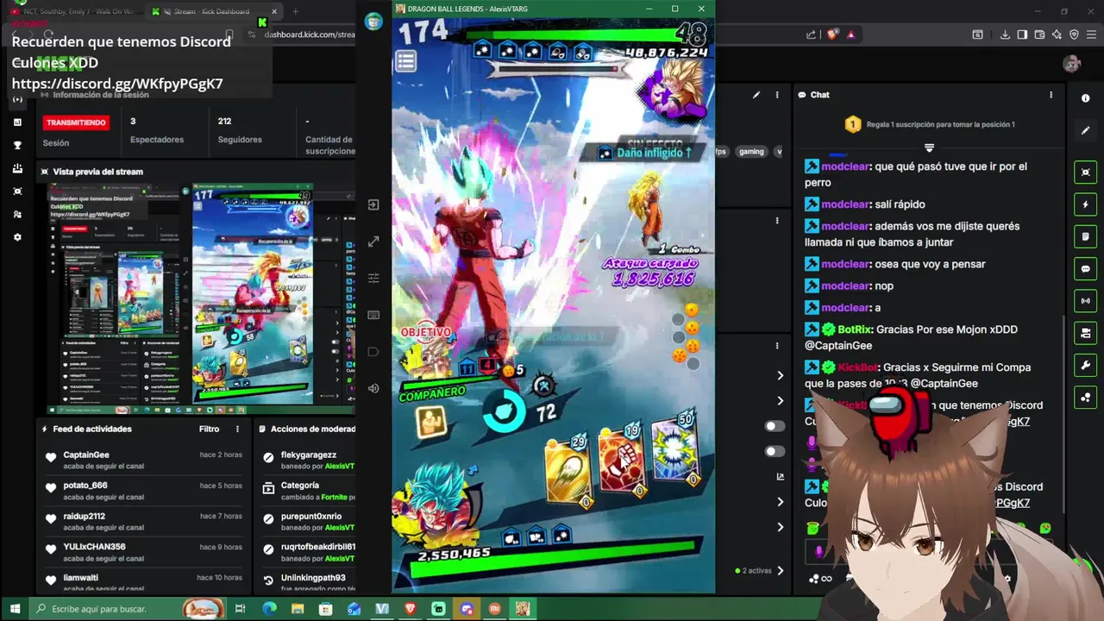Switch to the YouTube NCT browser tab
The image size is (1104, 621).
coord(72,11)
